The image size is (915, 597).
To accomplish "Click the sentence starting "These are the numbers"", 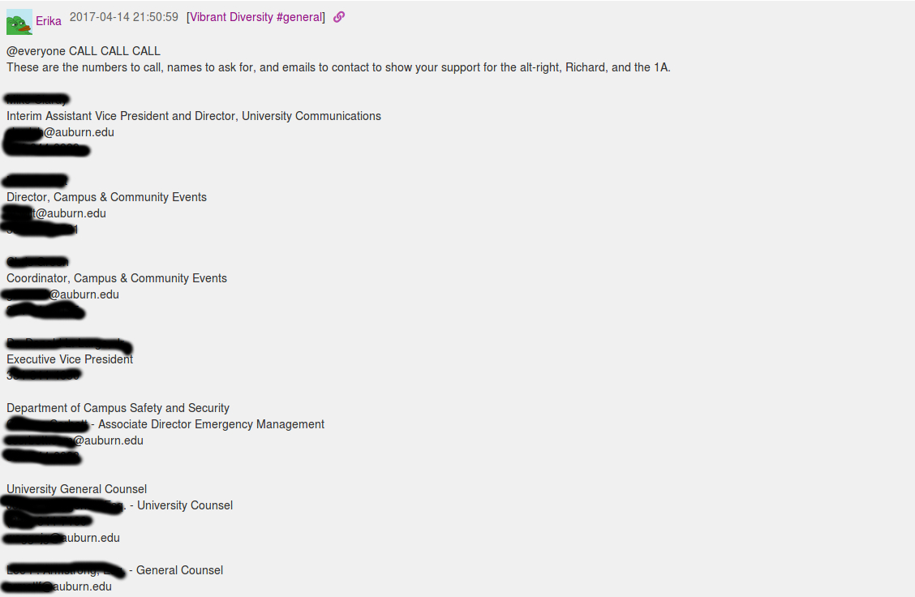I will pyautogui.click(x=338, y=67).
